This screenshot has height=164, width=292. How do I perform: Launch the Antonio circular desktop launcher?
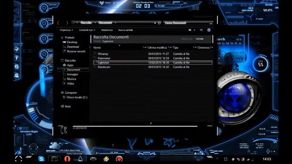point(44,8)
